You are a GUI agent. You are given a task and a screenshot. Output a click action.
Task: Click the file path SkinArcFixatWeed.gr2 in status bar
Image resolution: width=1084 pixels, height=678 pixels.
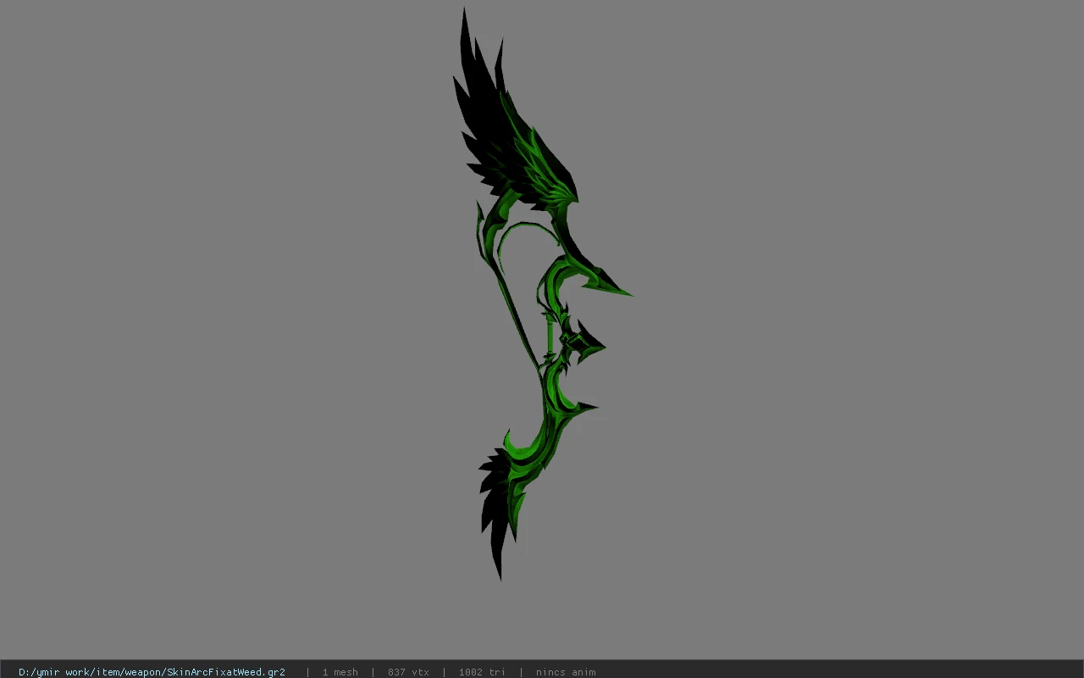[x=152, y=672]
